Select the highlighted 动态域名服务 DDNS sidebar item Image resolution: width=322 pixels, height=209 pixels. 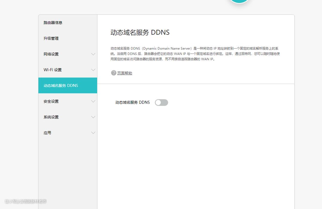(x=61, y=85)
